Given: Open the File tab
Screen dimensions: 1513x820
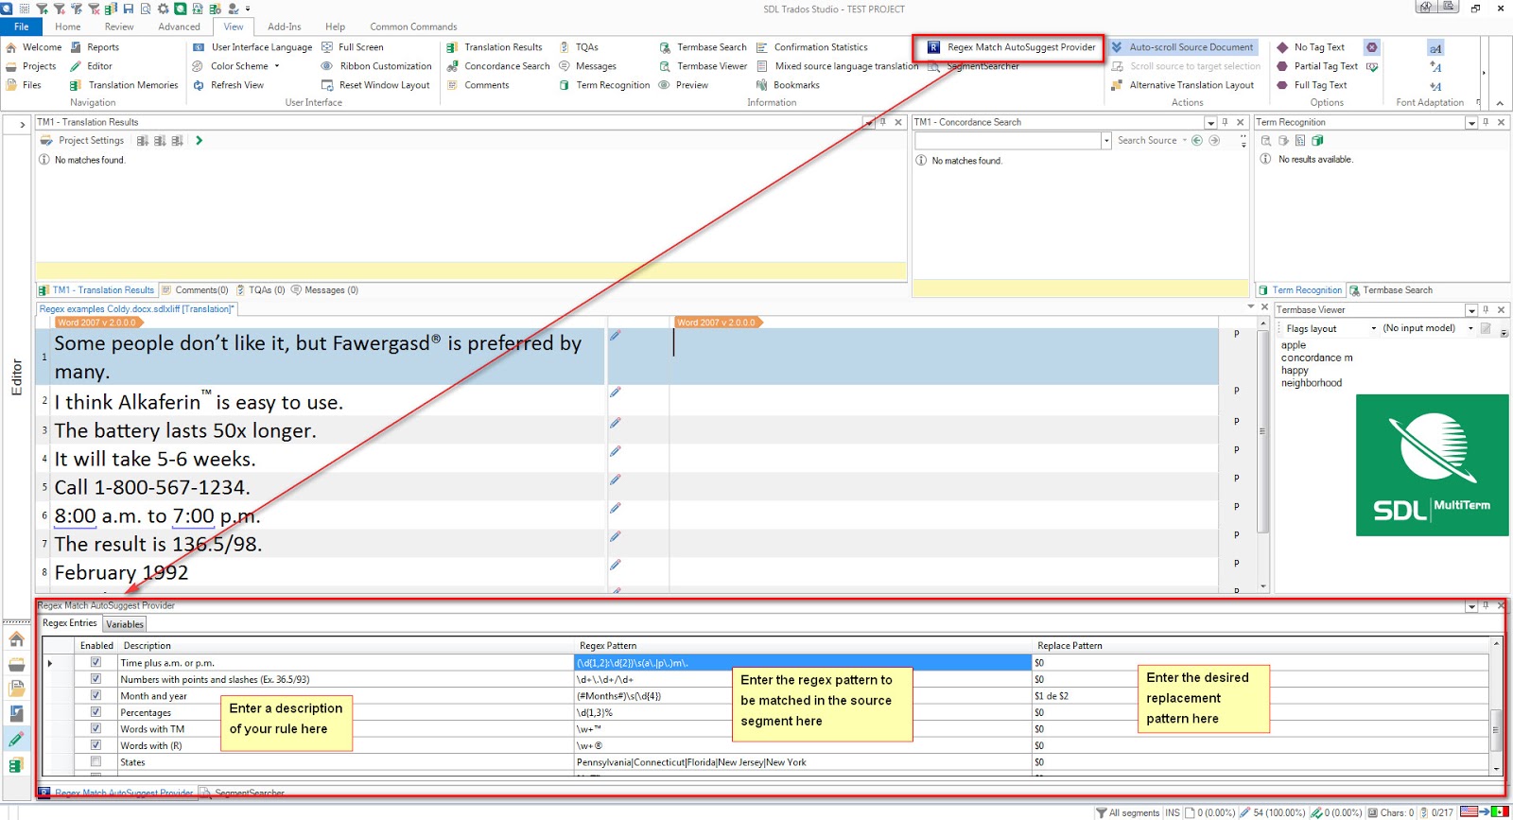Looking at the screenshot, I should (22, 26).
